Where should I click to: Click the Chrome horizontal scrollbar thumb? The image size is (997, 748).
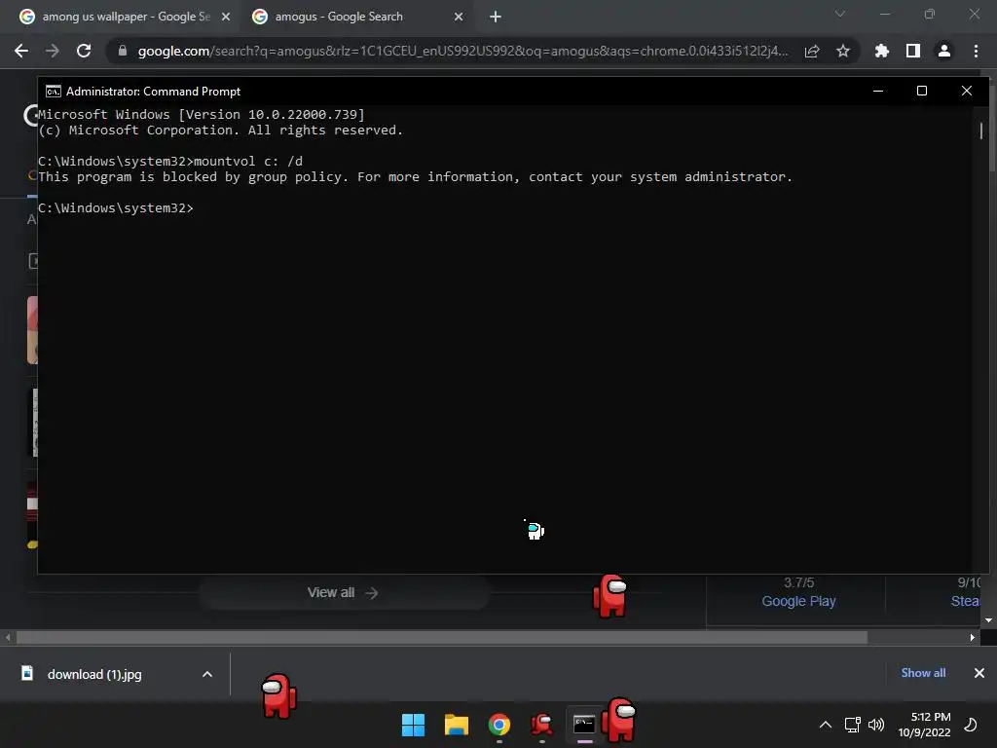pos(442,637)
